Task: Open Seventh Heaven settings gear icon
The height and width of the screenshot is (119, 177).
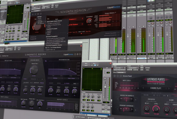Action: (38, 14)
